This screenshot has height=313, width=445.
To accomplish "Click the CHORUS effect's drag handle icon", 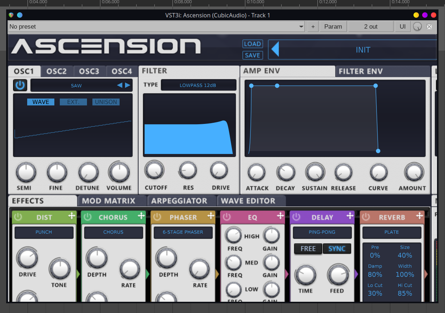I will (x=142, y=217).
